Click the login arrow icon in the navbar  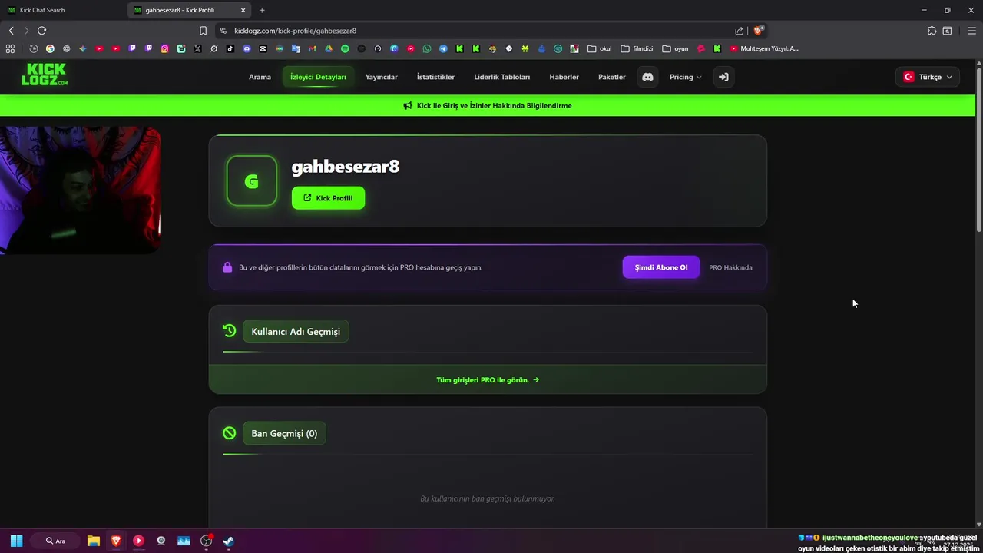(x=723, y=77)
